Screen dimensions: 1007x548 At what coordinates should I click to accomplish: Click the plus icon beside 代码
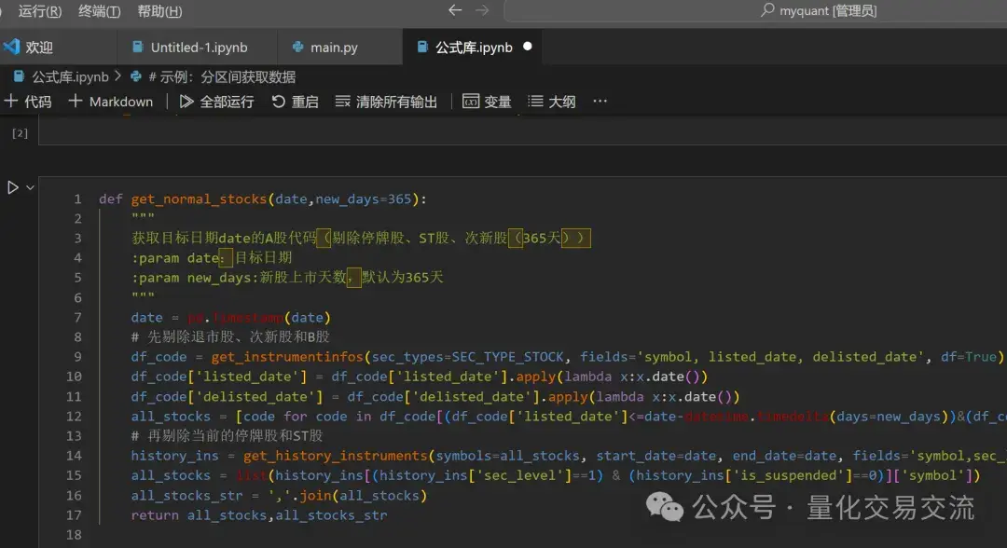11,101
